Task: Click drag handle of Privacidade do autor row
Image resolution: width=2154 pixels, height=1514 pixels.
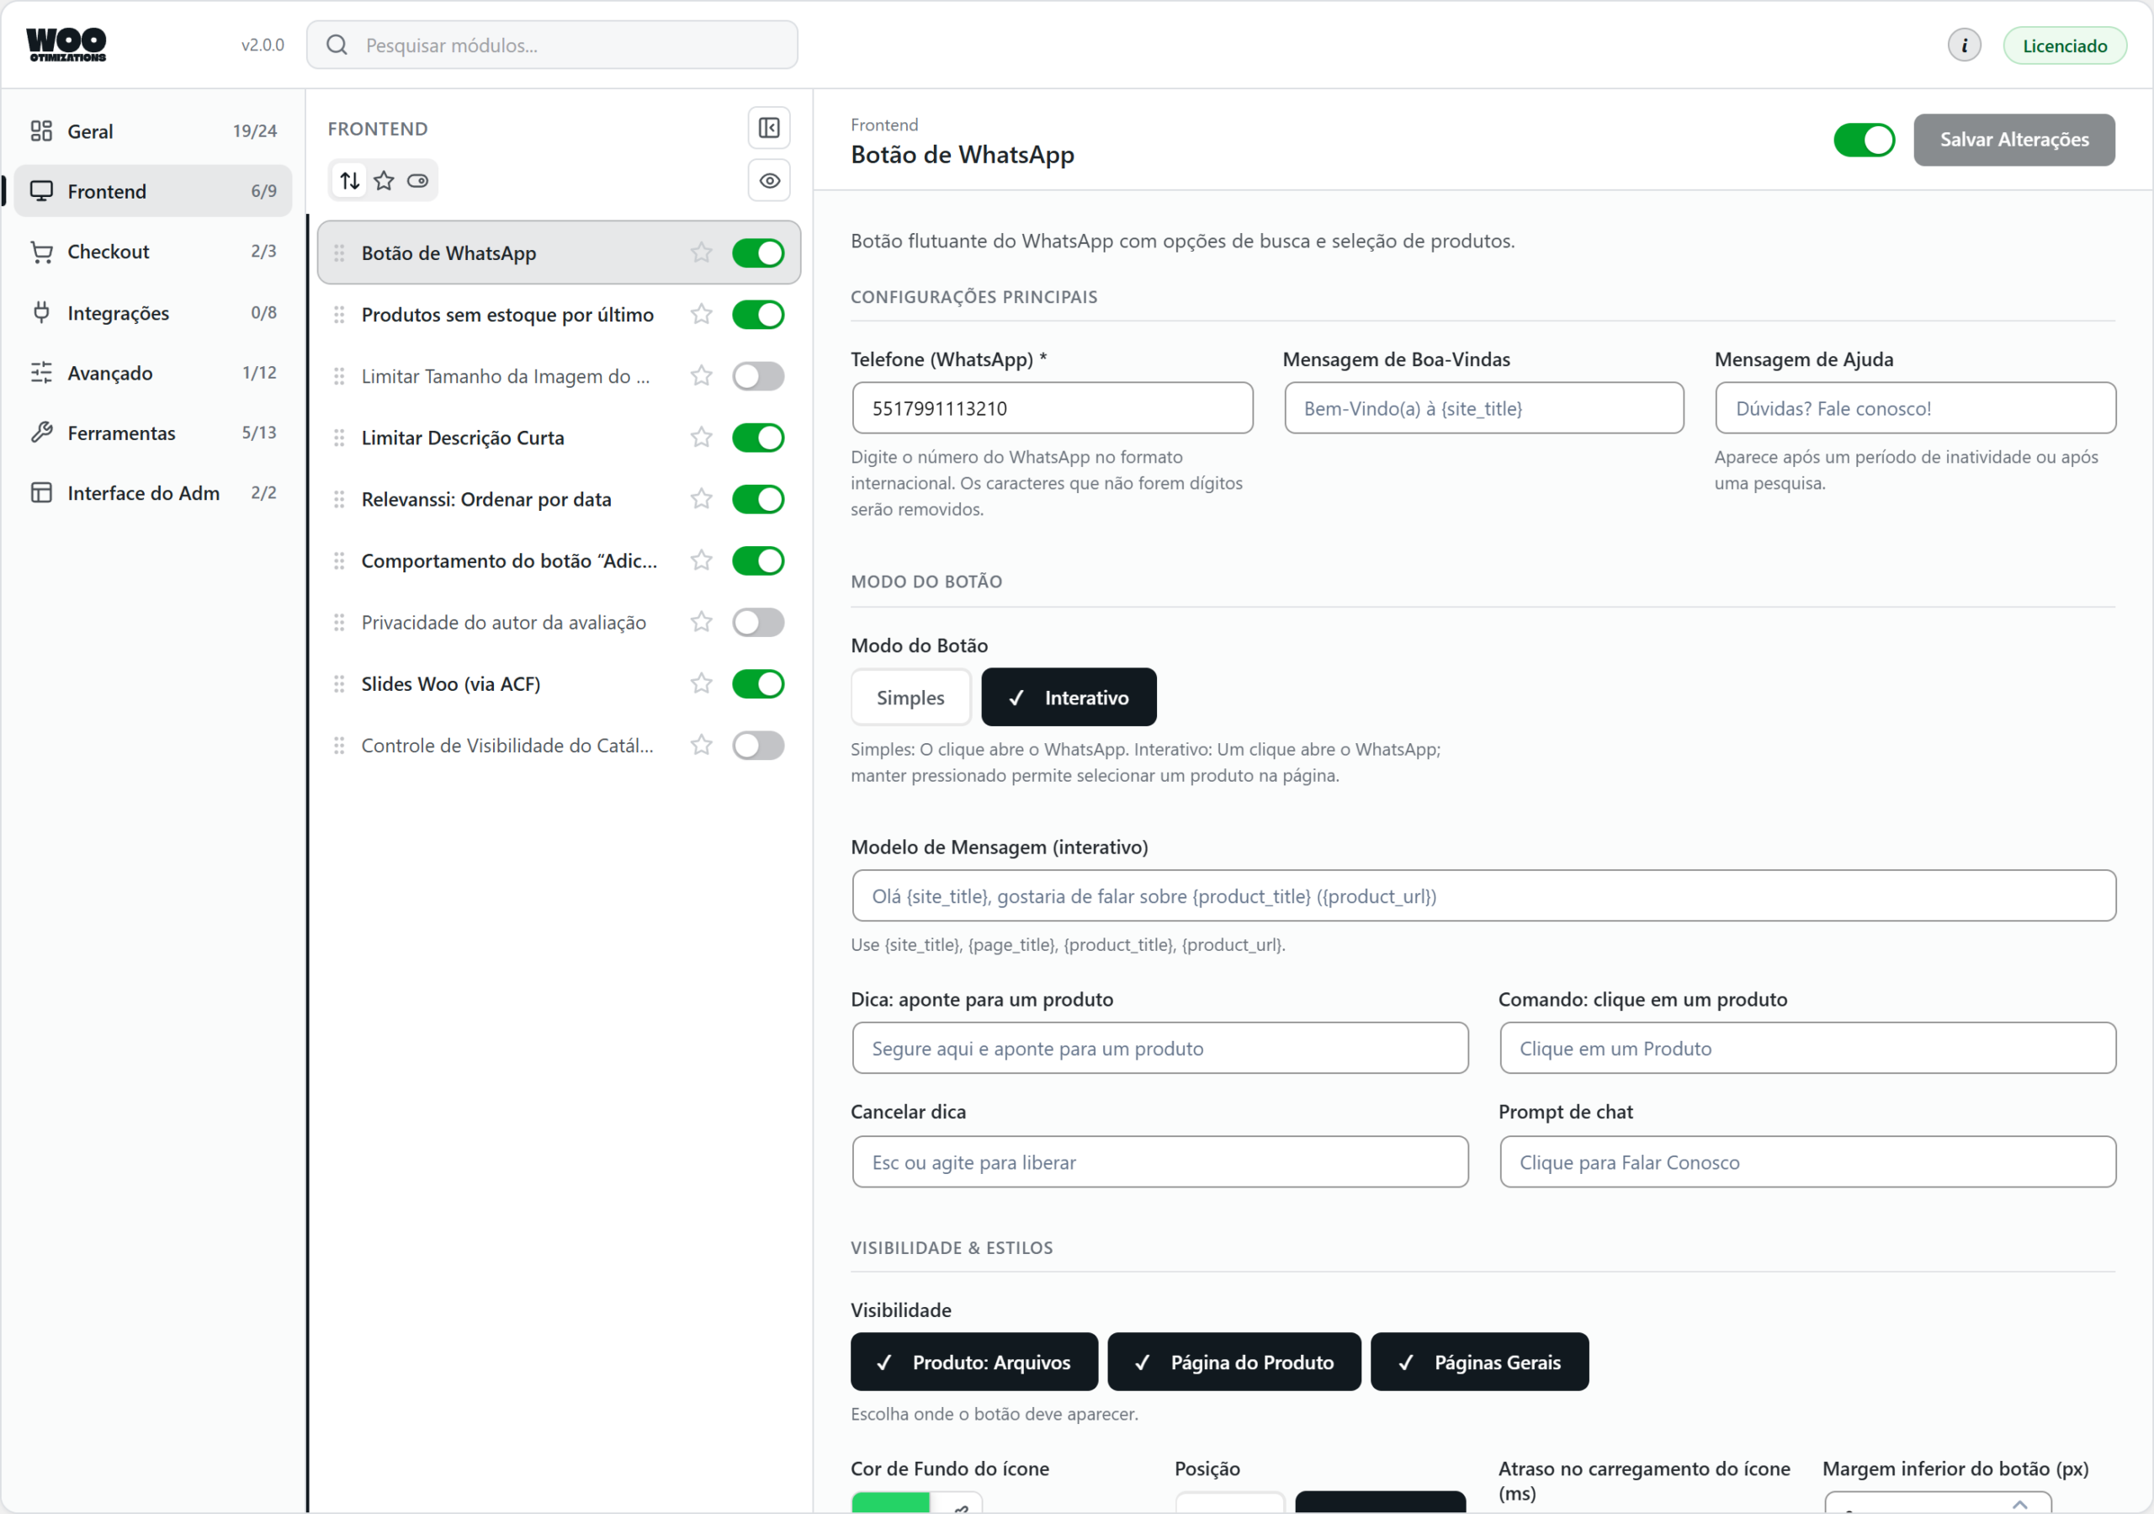Action: (x=339, y=622)
